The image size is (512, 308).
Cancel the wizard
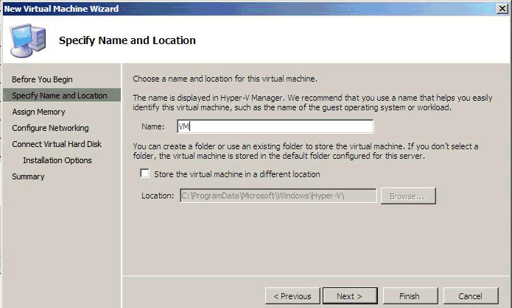pos(469,296)
